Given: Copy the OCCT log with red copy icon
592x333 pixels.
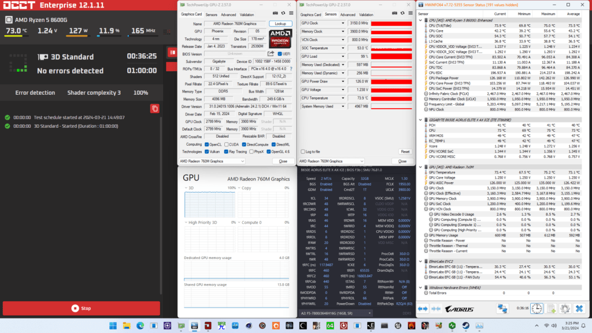Looking at the screenshot, I should pyautogui.click(x=155, y=109).
